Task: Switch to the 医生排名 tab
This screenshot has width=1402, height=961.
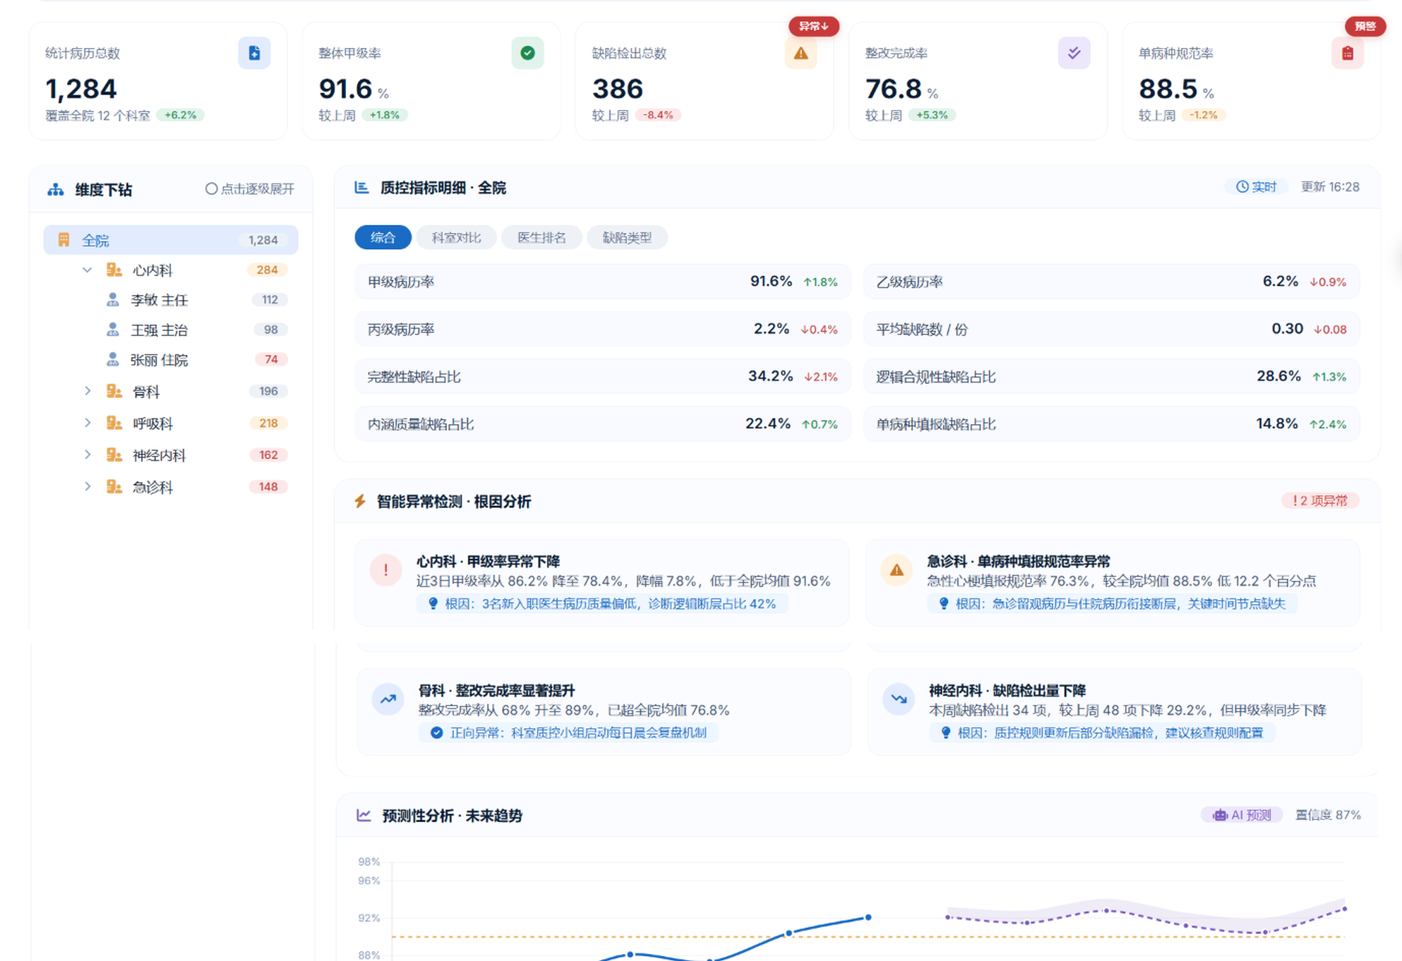Action: click(541, 238)
